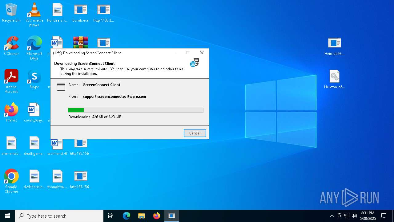Select bomb.exe on the desktop
This screenshot has width=394, height=222.
click(80, 13)
